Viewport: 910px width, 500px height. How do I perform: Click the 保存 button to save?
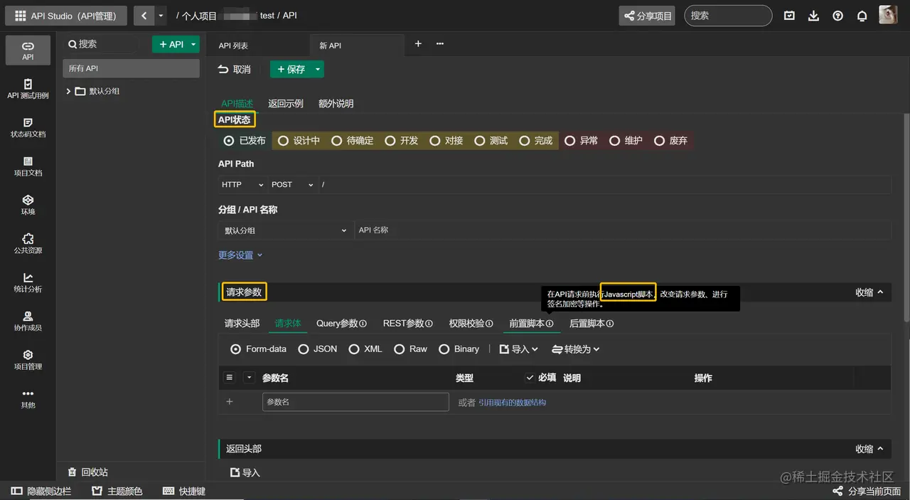291,69
